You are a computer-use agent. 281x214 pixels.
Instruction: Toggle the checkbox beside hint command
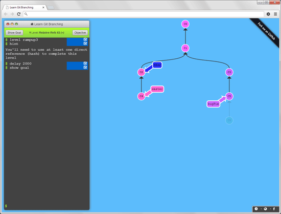click(85, 44)
